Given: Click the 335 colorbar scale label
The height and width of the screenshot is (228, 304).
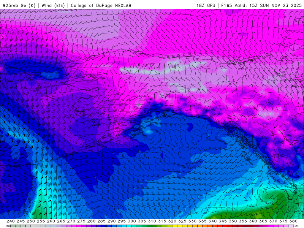Looking at the screenshot, I should click(x=203, y=221).
